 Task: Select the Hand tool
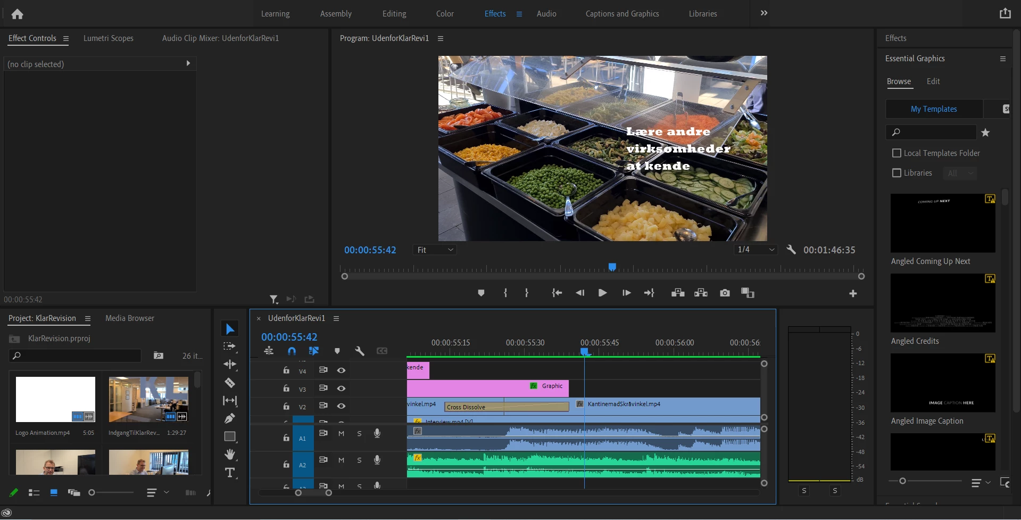230,455
